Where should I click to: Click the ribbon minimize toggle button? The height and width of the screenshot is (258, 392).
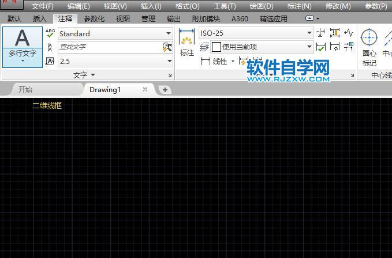[309, 18]
